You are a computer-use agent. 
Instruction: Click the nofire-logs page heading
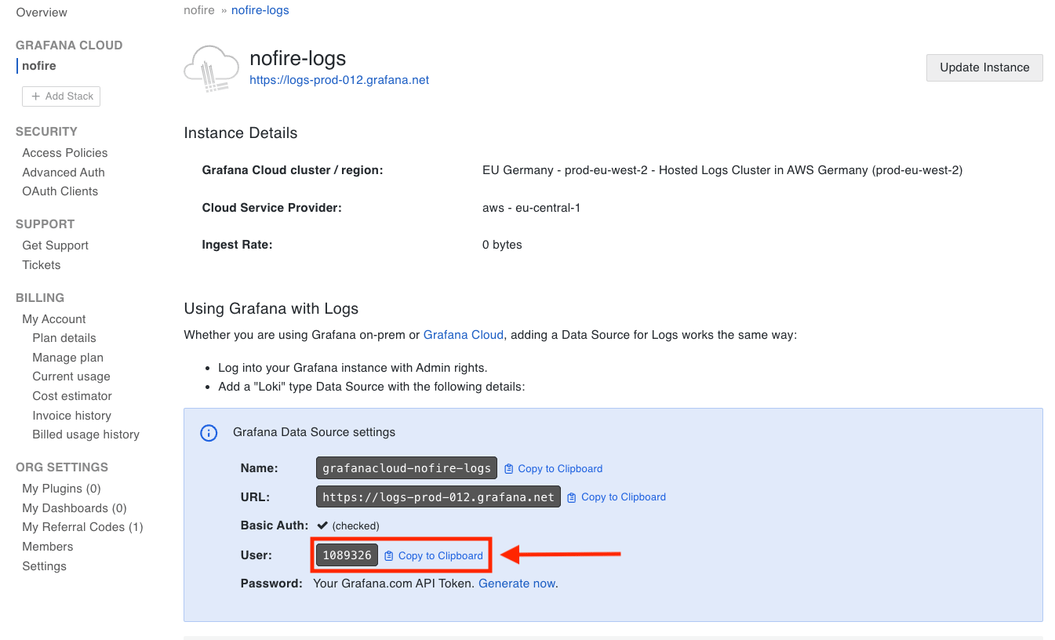point(298,58)
